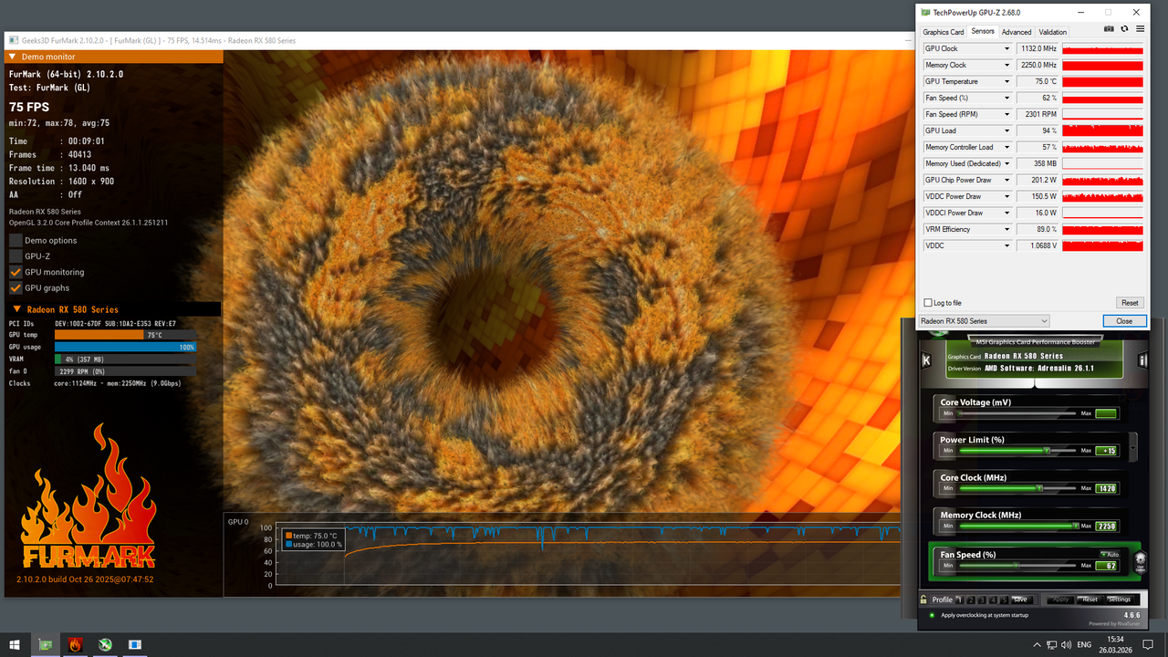Click the ENG language indicator
The width and height of the screenshot is (1168, 657).
tap(1084, 645)
